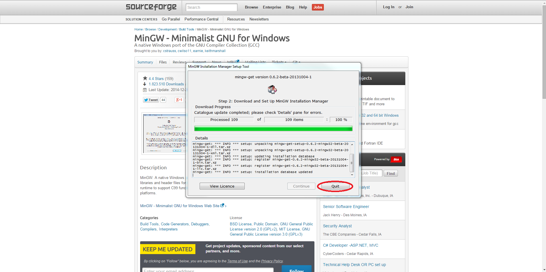Open the Enterprise menu
Screen dimensions: 546x272
pyautogui.click(x=272, y=7)
